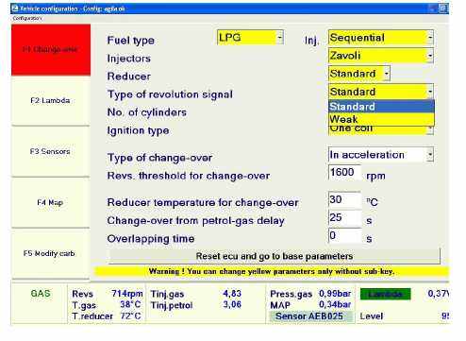Expand the Zavoli injectors dropdown
This screenshot has height=341, width=466.
point(381,56)
